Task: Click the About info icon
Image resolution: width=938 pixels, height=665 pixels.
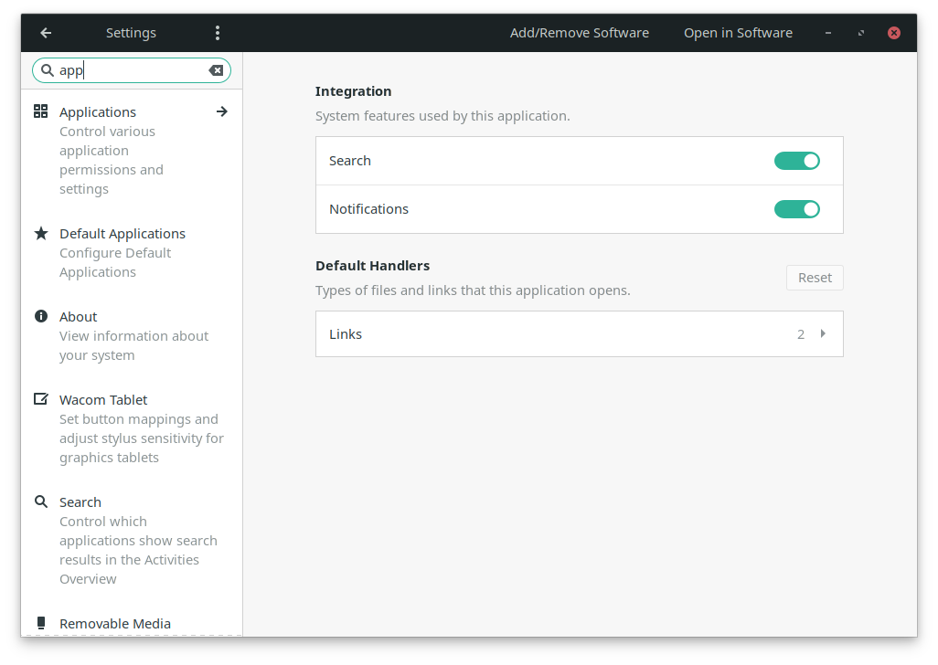Action: (41, 316)
